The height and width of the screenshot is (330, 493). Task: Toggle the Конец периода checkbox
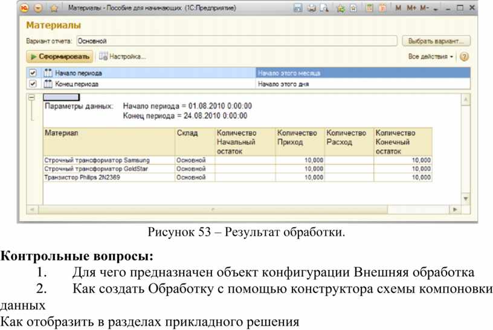33,83
